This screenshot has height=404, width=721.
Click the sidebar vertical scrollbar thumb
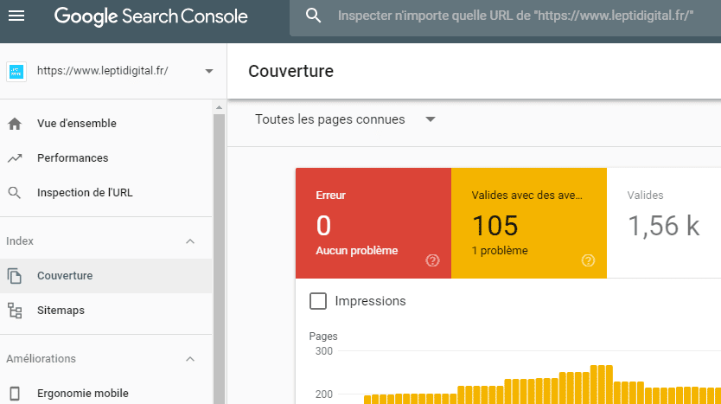click(219, 259)
